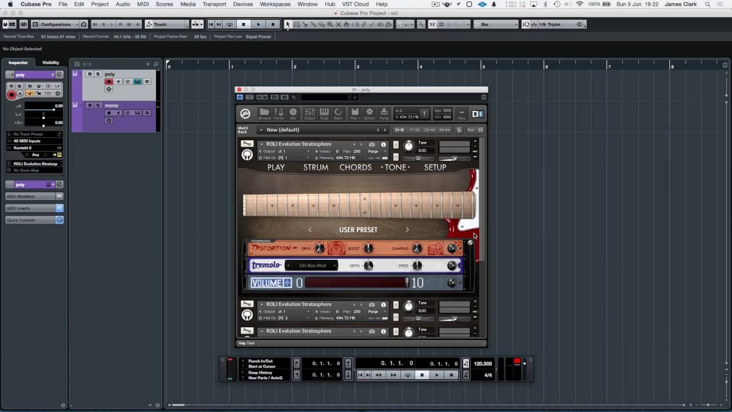This screenshot has width=732, height=412.
Task: Toggle the AUX sends button in Kontakt
Action: click(x=471, y=130)
